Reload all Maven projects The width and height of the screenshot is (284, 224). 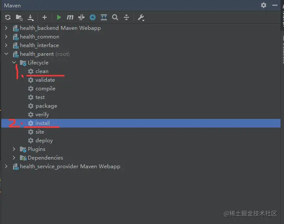point(8,18)
